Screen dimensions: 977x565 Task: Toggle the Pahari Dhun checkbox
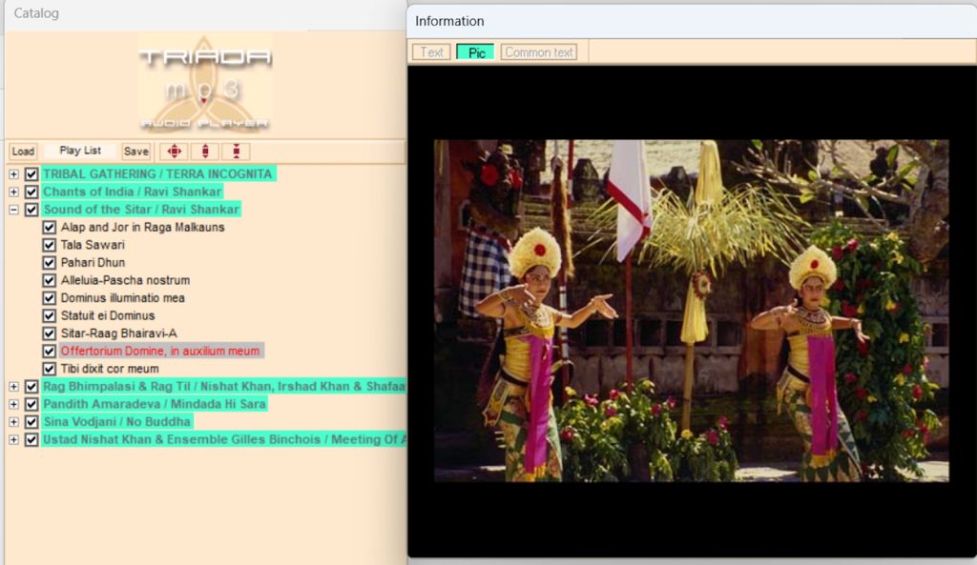(50, 263)
